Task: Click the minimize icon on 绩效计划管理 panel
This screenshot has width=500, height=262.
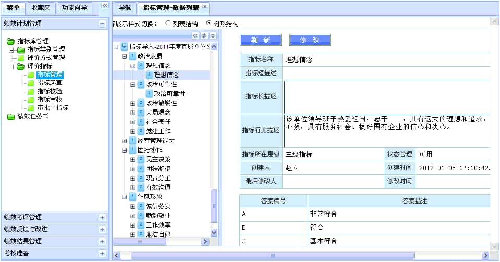Action: pyautogui.click(x=102, y=23)
